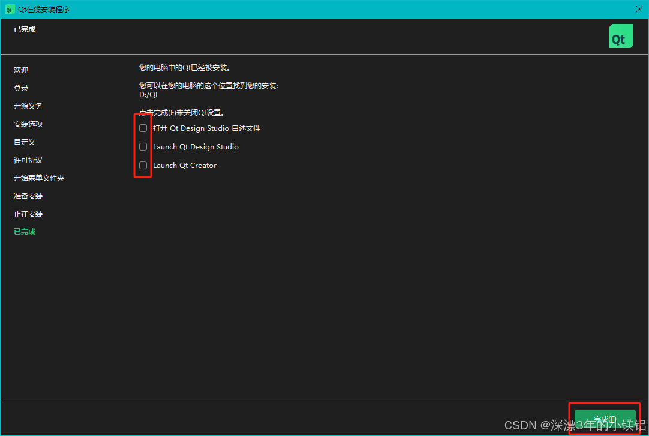
Task: Click the 您可以在您的电脑的这个位置找到您的安装 text
Action: (x=209, y=86)
